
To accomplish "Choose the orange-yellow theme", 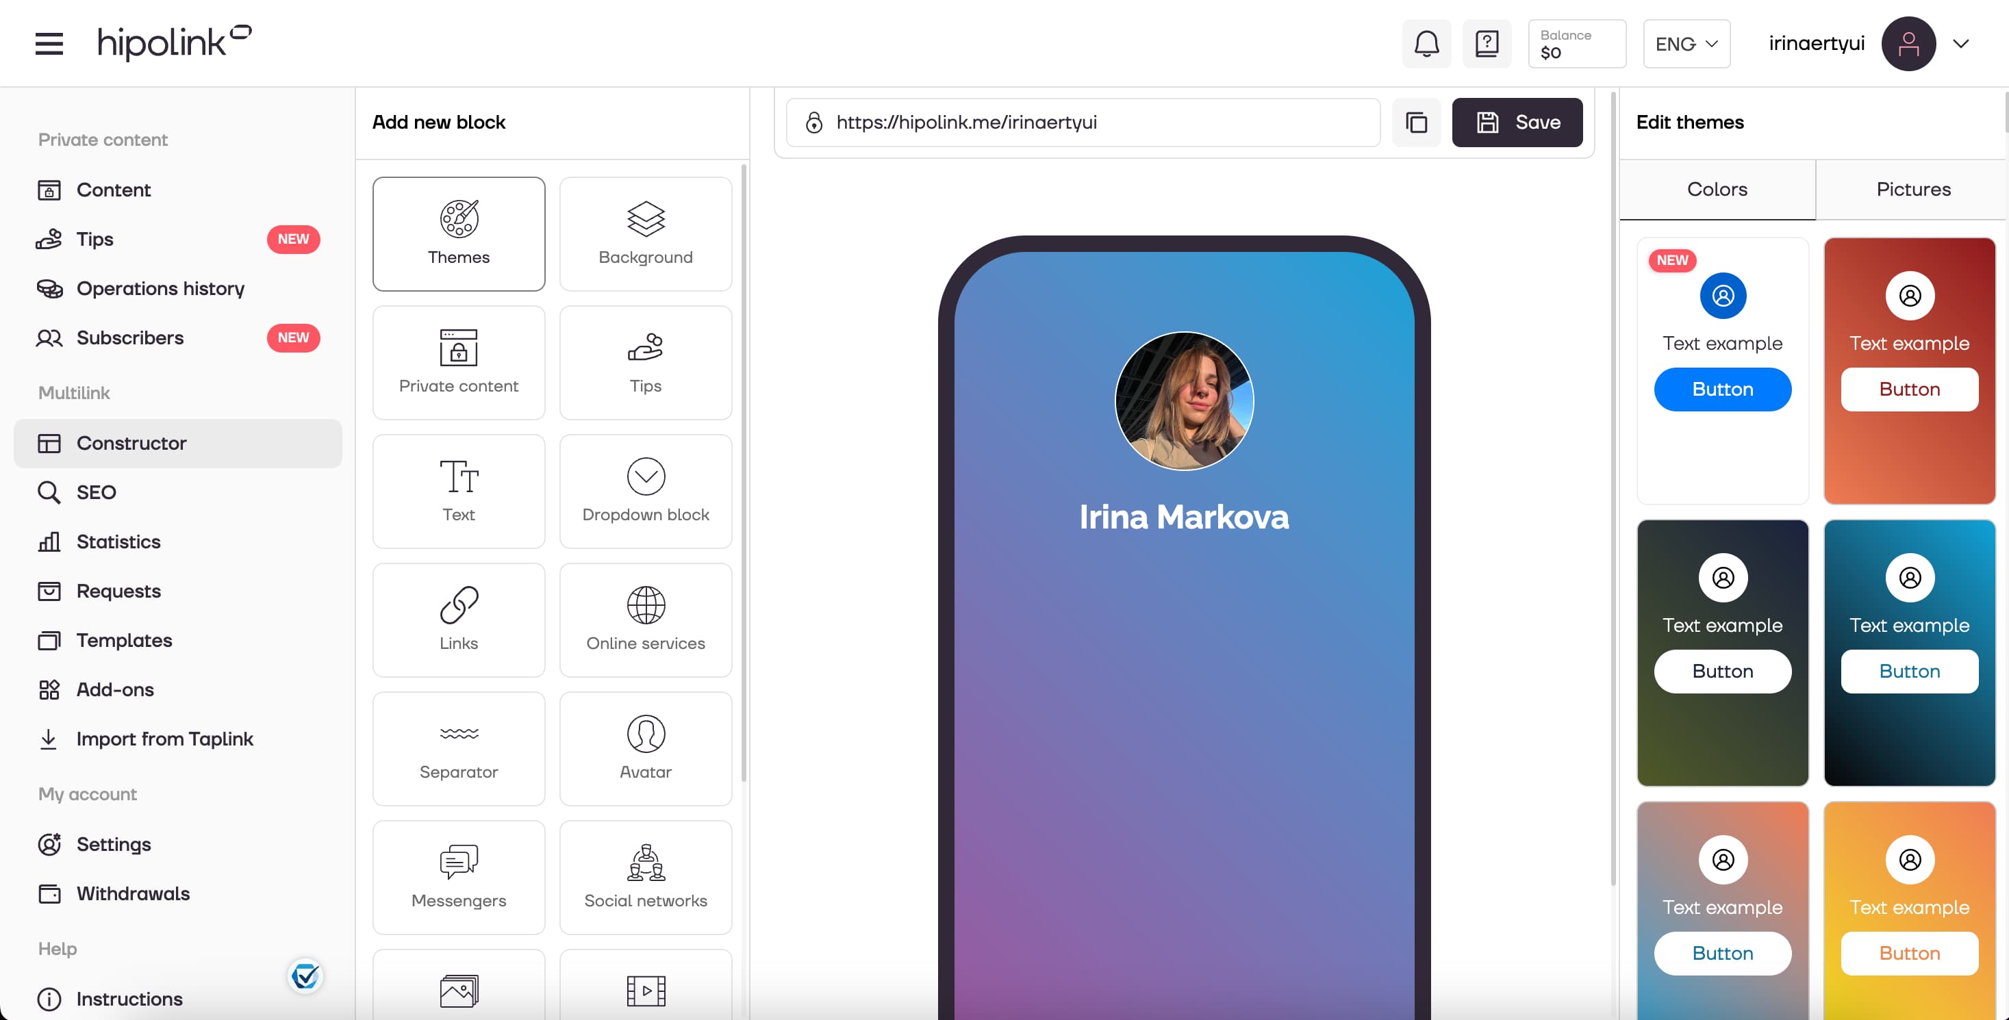I will pos(1909,911).
